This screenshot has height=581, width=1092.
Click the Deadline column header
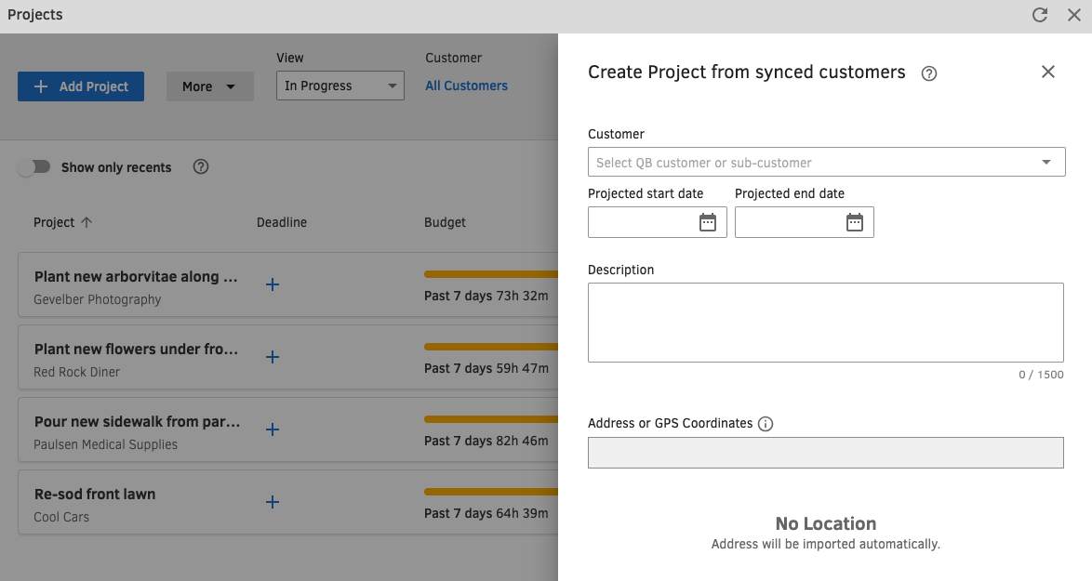(x=282, y=222)
